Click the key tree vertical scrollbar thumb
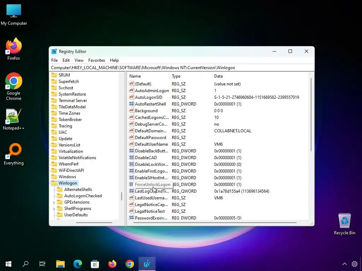The height and width of the screenshot is (271, 362). (122, 196)
